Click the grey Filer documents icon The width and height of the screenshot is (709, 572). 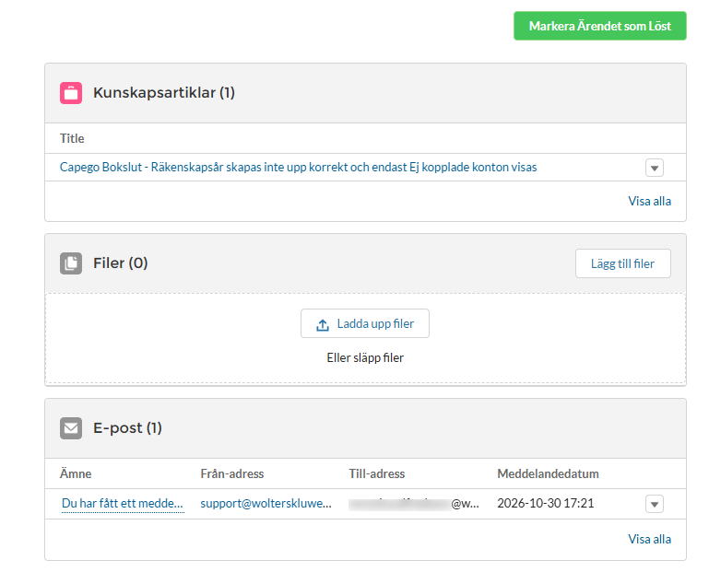click(71, 263)
